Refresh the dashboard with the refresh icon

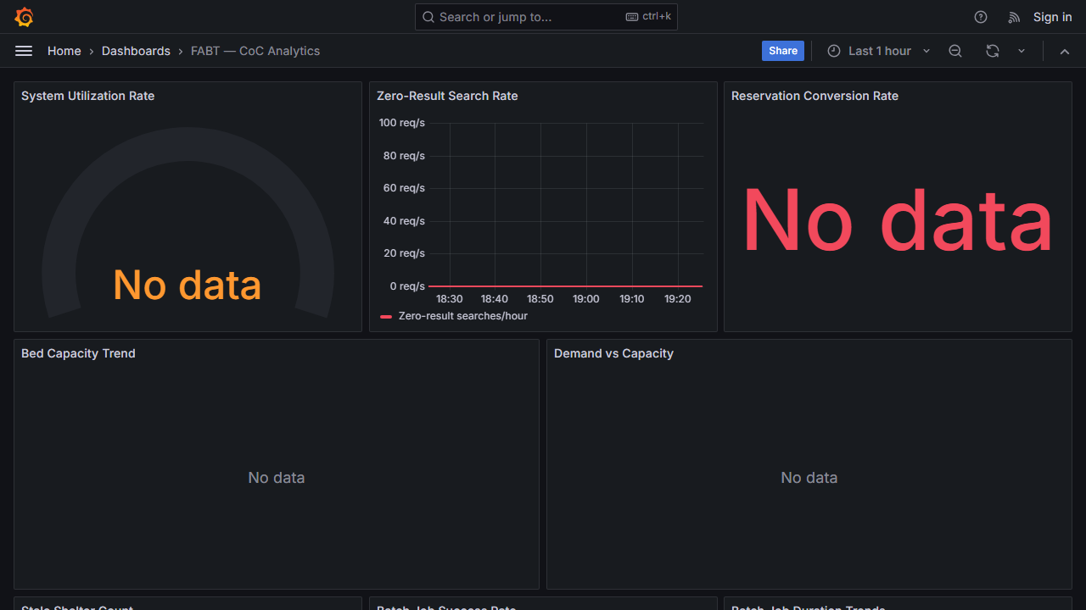click(x=992, y=51)
